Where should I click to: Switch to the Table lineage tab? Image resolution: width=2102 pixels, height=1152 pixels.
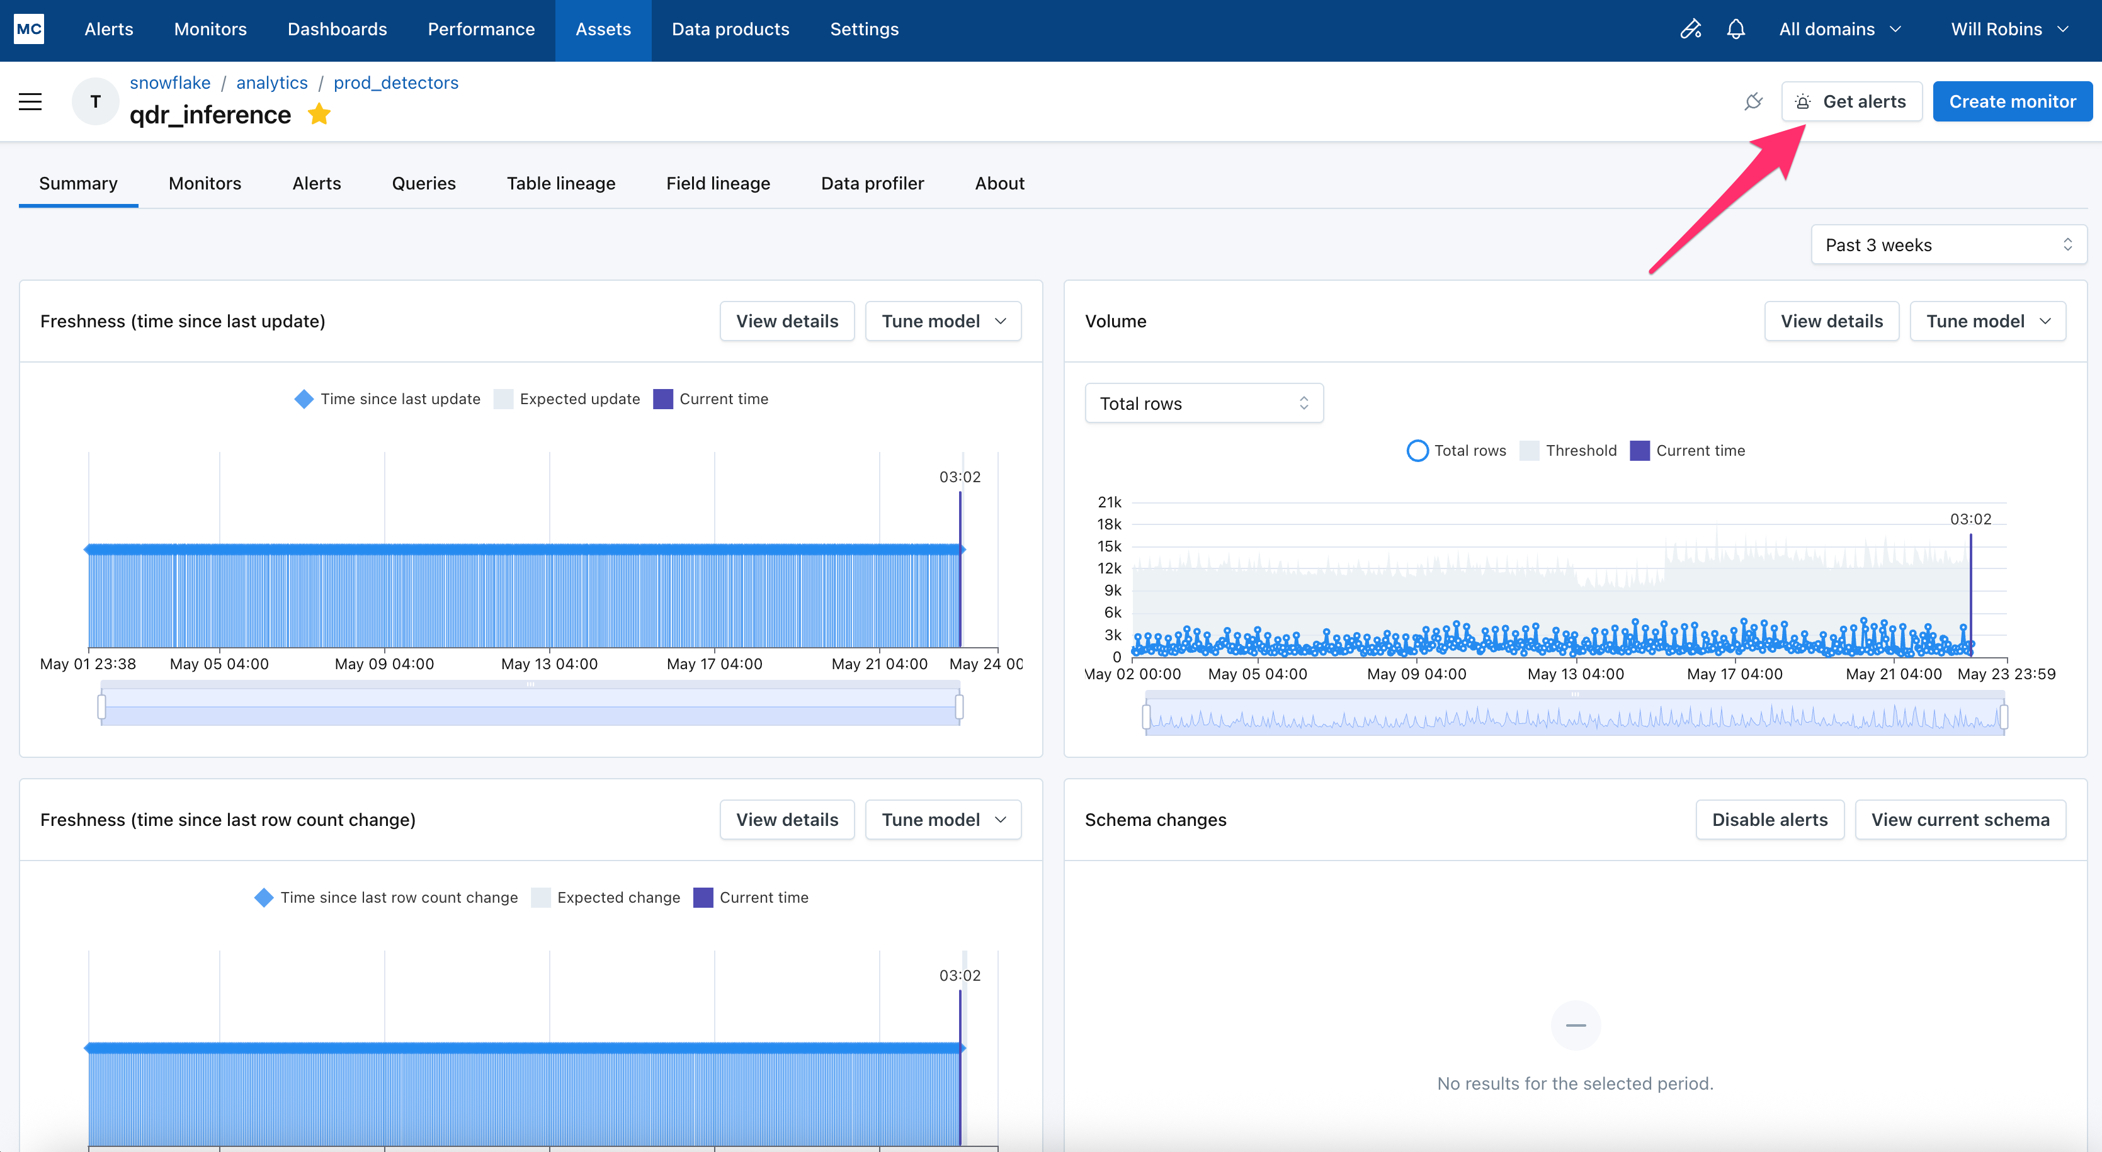[x=560, y=184]
